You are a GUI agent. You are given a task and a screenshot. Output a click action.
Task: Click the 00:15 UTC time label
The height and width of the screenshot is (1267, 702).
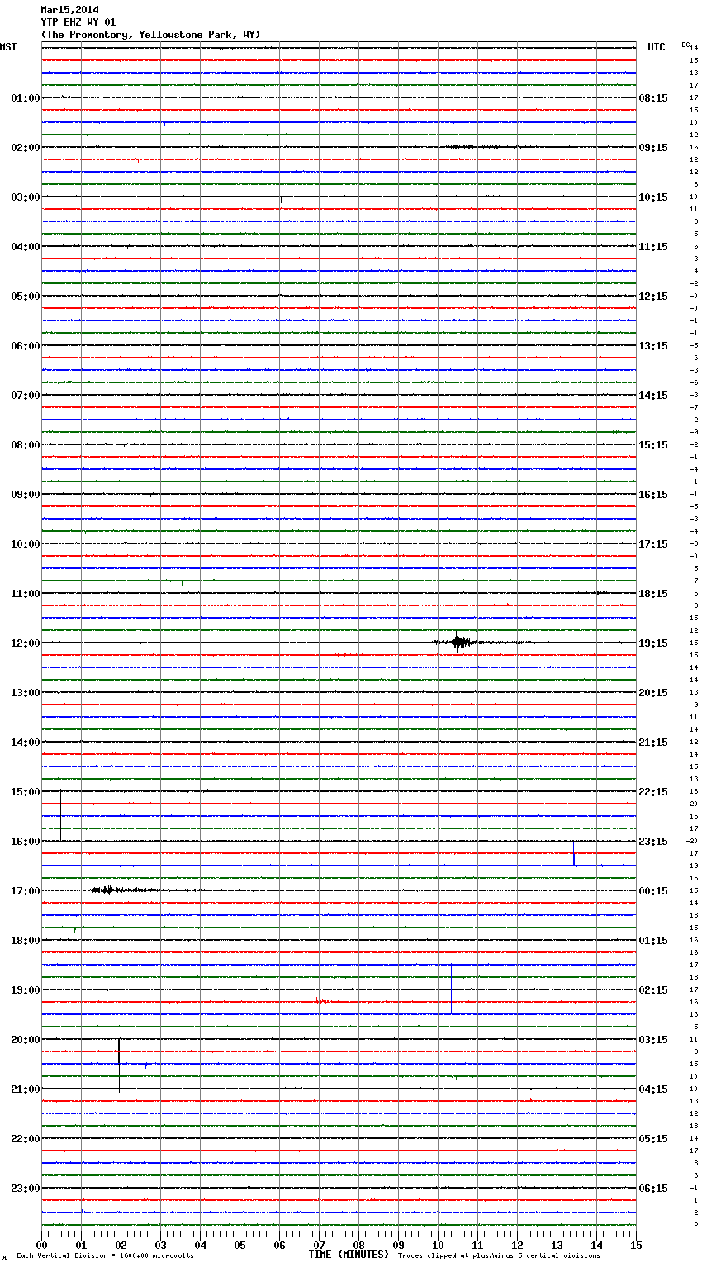pos(653,891)
